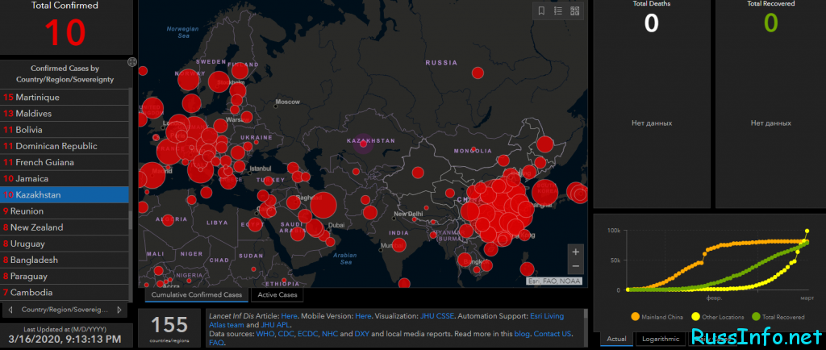Viewport: 826px width, 350px height.
Task: Click the country list scrollbar thumb
Action: point(131,220)
